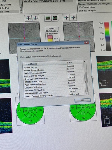Click central 261 thickness sector, left chart
The image size is (112, 150).
click(x=30, y=111)
